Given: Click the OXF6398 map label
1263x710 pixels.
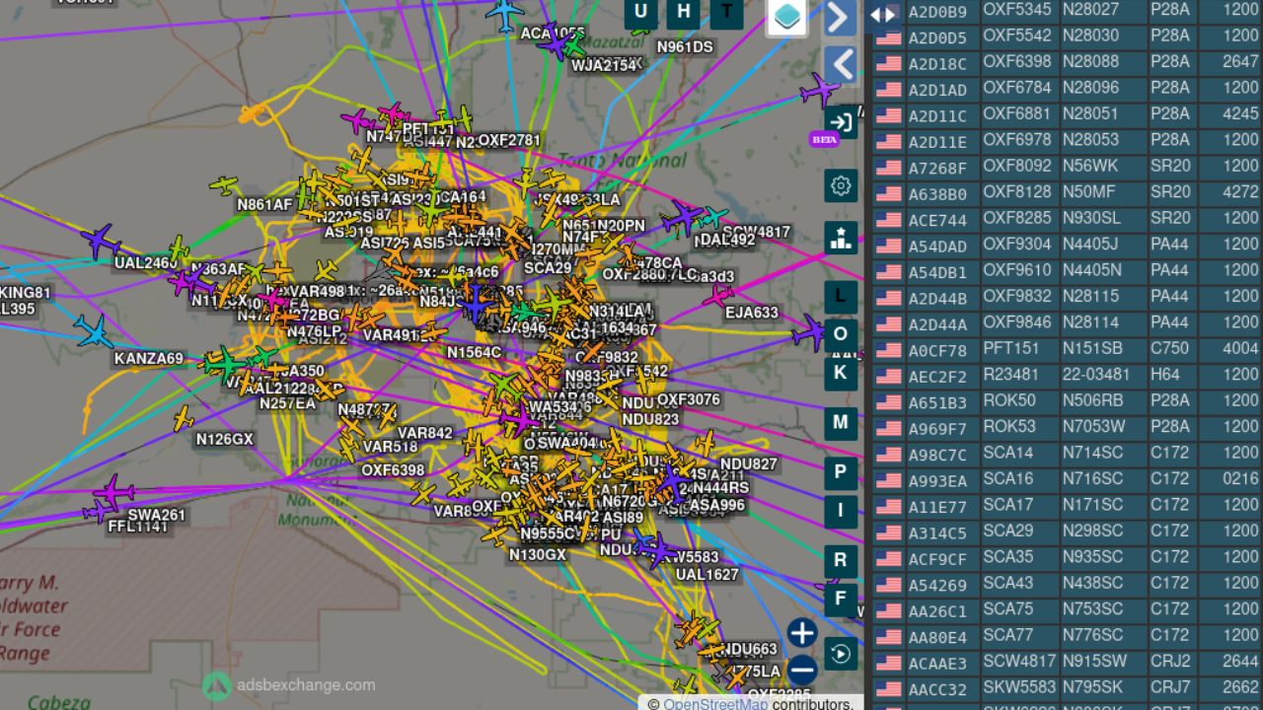Looking at the screenshot, I should point(393,470).
